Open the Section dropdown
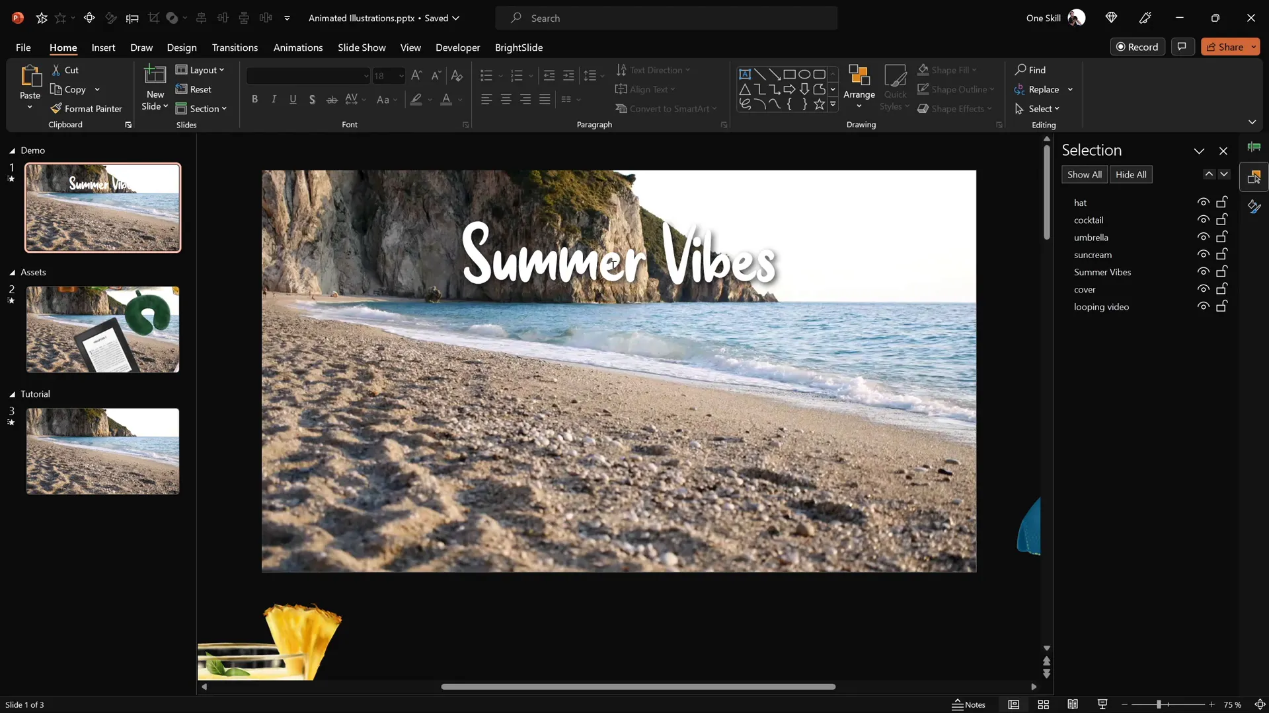Image resolution: width=1269 pixels, height=713 pixels. [x=201, y=108]
